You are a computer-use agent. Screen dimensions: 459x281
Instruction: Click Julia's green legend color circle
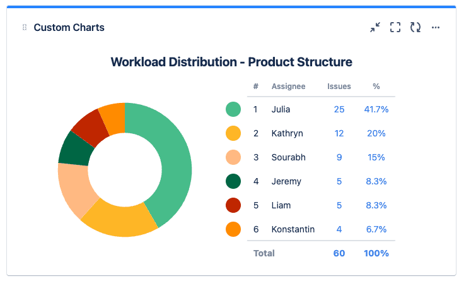pos(233,109)
